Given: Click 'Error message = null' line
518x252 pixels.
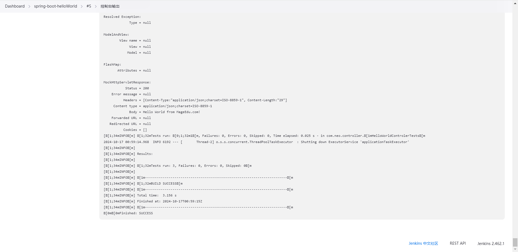Looking at the screenshot, I should coord(131,94).
